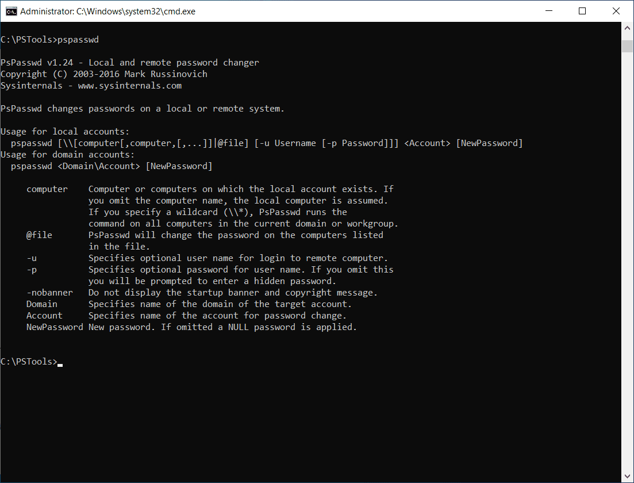
Task: Click 'If omitted a NULL password is applied.'
Action: [259, 327]
